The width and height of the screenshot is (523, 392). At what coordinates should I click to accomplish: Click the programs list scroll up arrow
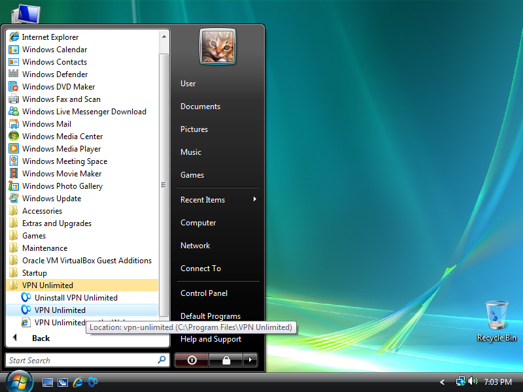coord(164,37)
